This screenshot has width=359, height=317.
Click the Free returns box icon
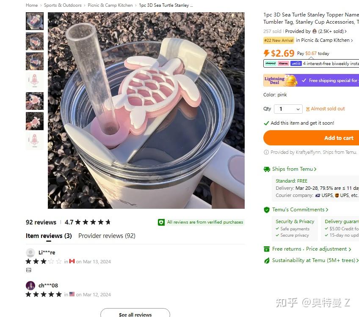(267, 249)
